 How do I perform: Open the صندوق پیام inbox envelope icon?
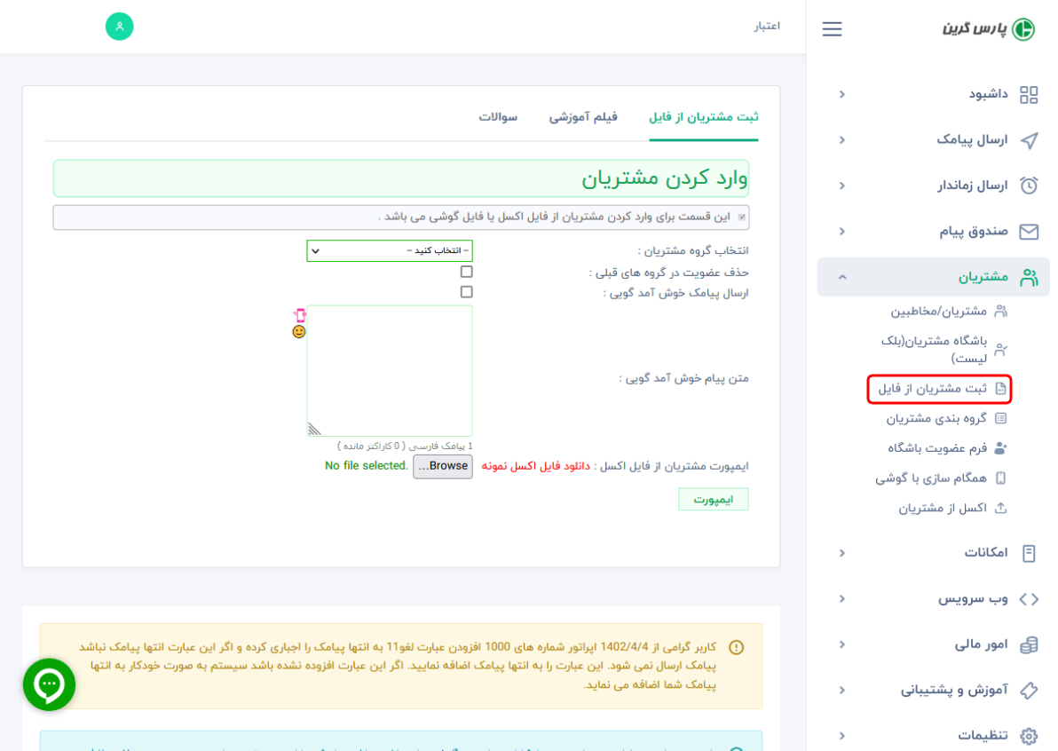click(x=1030, y=231)
